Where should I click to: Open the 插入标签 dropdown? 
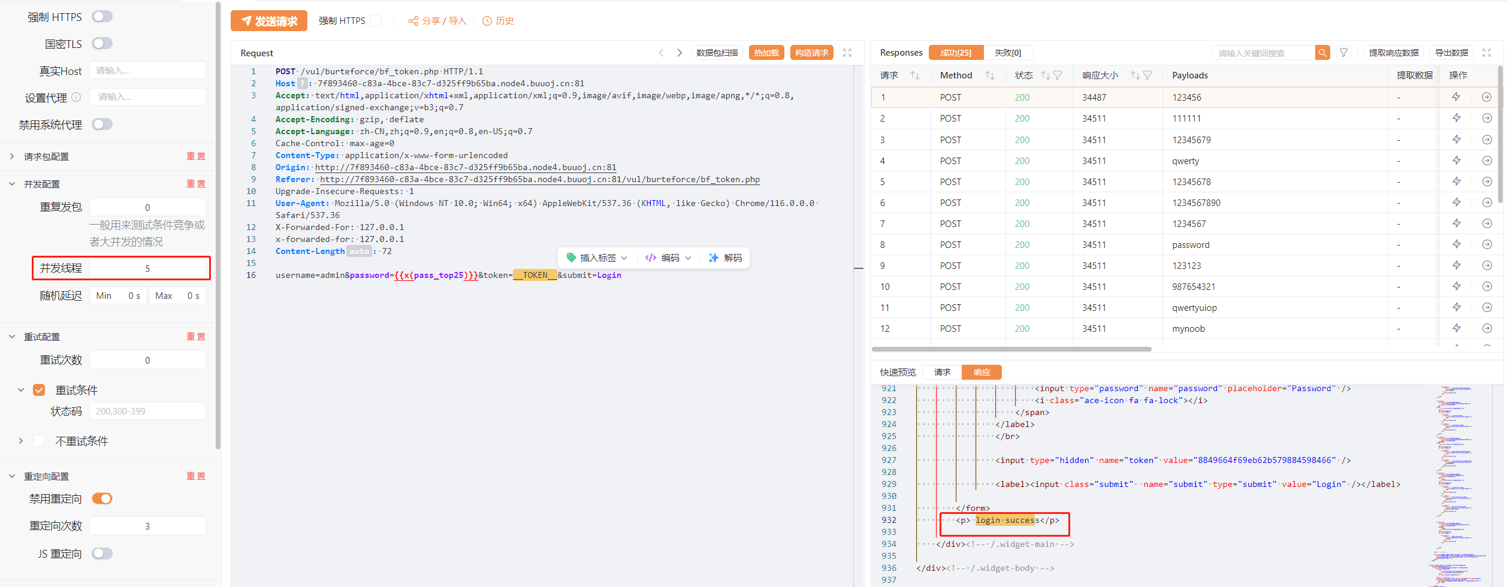597,258
